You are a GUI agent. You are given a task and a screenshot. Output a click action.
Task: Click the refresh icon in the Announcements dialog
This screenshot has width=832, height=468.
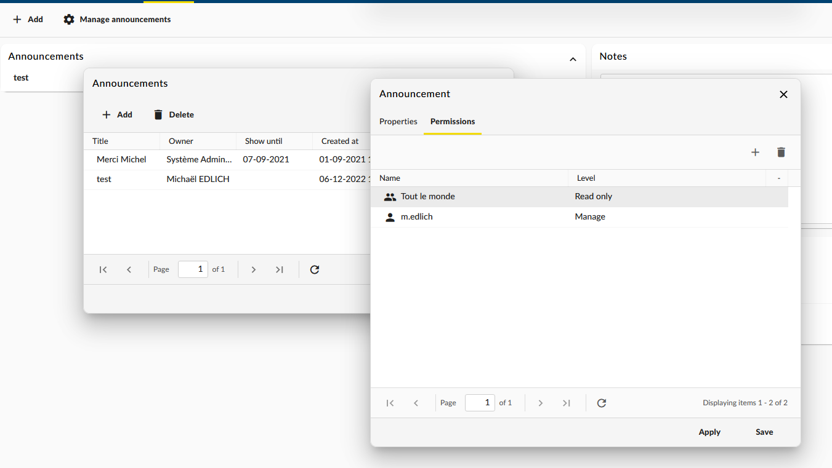tap(314, 269)
